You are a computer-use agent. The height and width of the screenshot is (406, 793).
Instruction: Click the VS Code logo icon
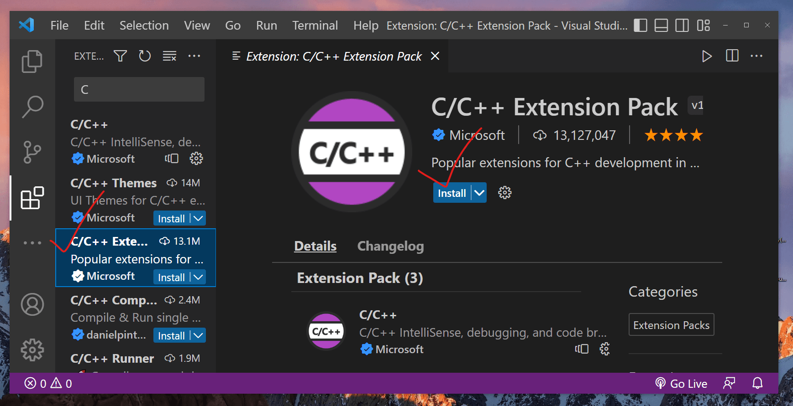(x=26, y=25)
